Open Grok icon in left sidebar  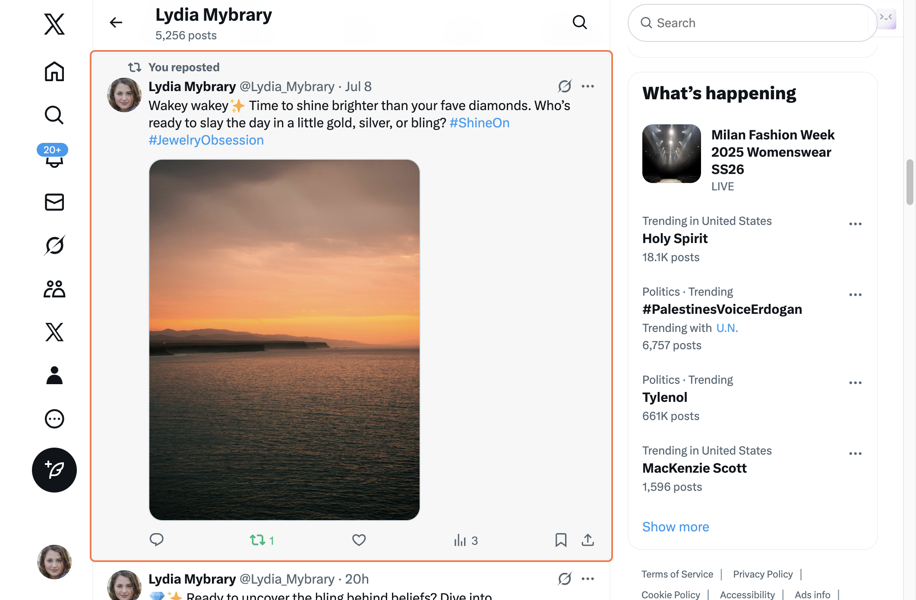tap(54, 245)
